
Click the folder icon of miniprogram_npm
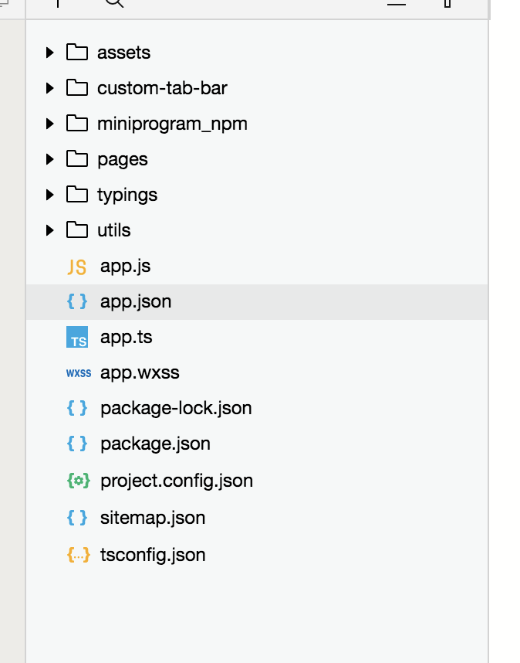pos(77,124)
